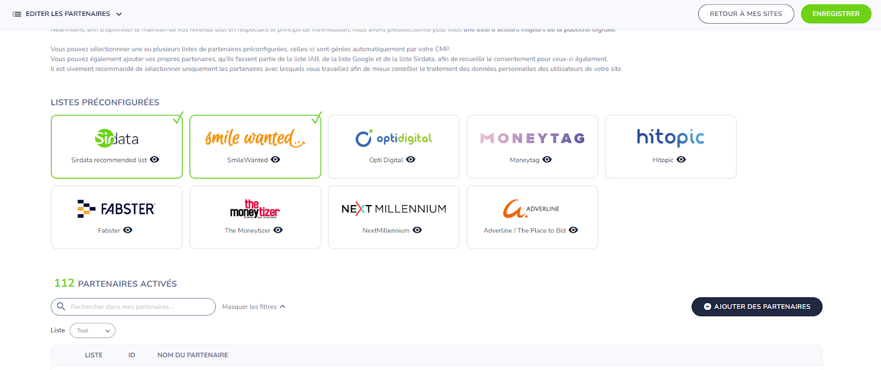Focus the Rechercher dans mes partenaires field
This screenshot has height=370, width=881.
tap(133, 307)
